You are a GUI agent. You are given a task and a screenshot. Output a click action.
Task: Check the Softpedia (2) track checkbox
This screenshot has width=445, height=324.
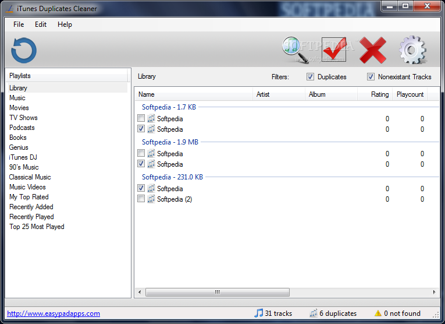click(x=141, y=198)
